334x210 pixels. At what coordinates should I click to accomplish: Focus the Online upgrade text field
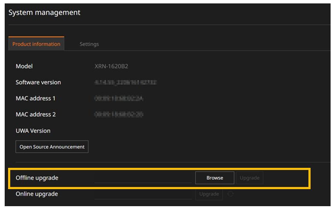pos(143,194)
